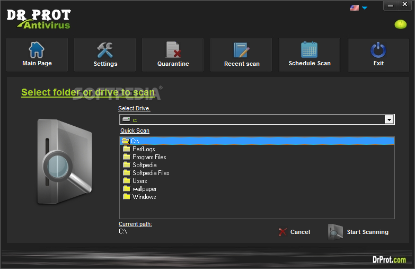
Task: Minimize the antivirus window
Action: pos(391,5)
